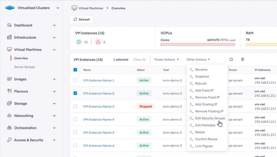Image resolution: width=277 pixels, height=157 pixels.
Task: Check the box for VM-Instance-Name-4
Action: [x=75, y=119]
